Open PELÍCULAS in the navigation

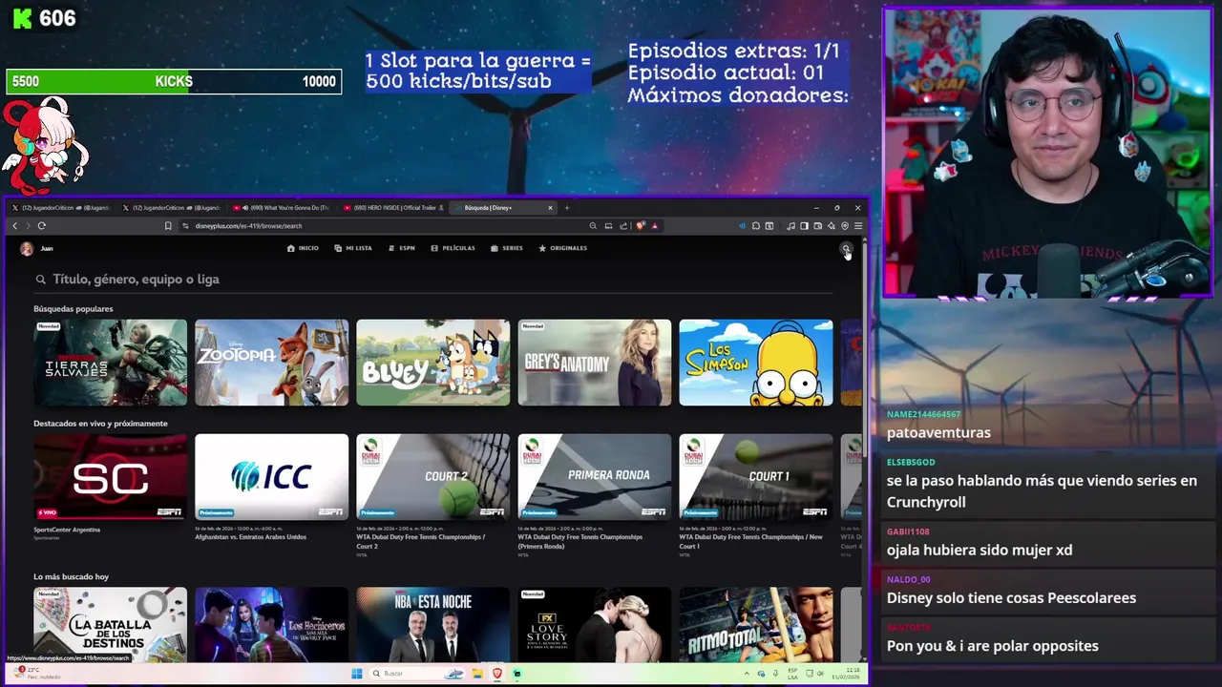pyautogui.click(x=453, y=248)
